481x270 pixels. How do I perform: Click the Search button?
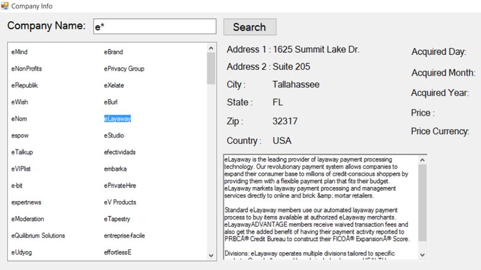coord(250,27)
